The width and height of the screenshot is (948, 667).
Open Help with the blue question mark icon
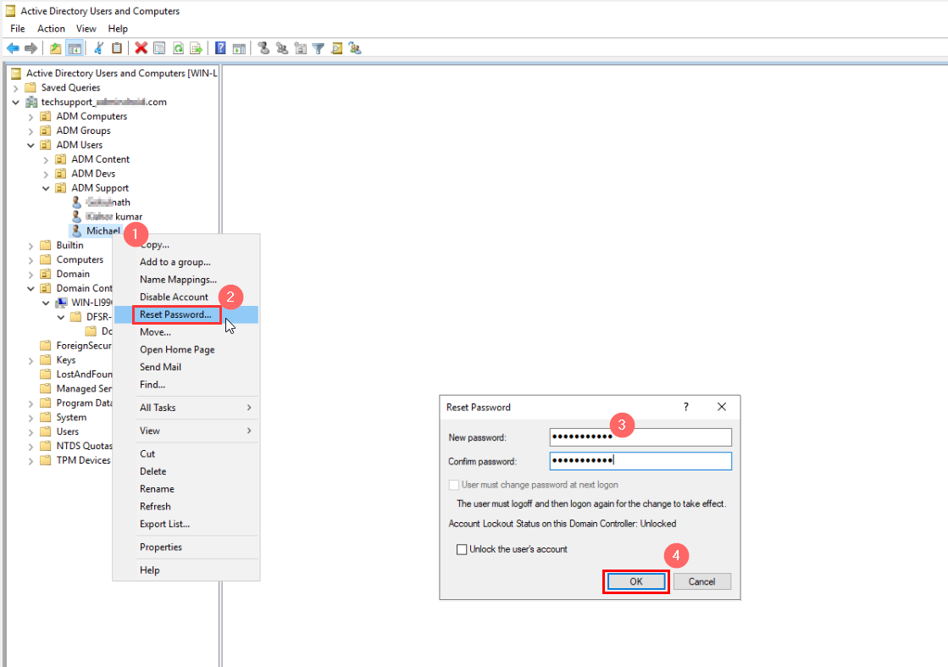[x=220, y=47]
